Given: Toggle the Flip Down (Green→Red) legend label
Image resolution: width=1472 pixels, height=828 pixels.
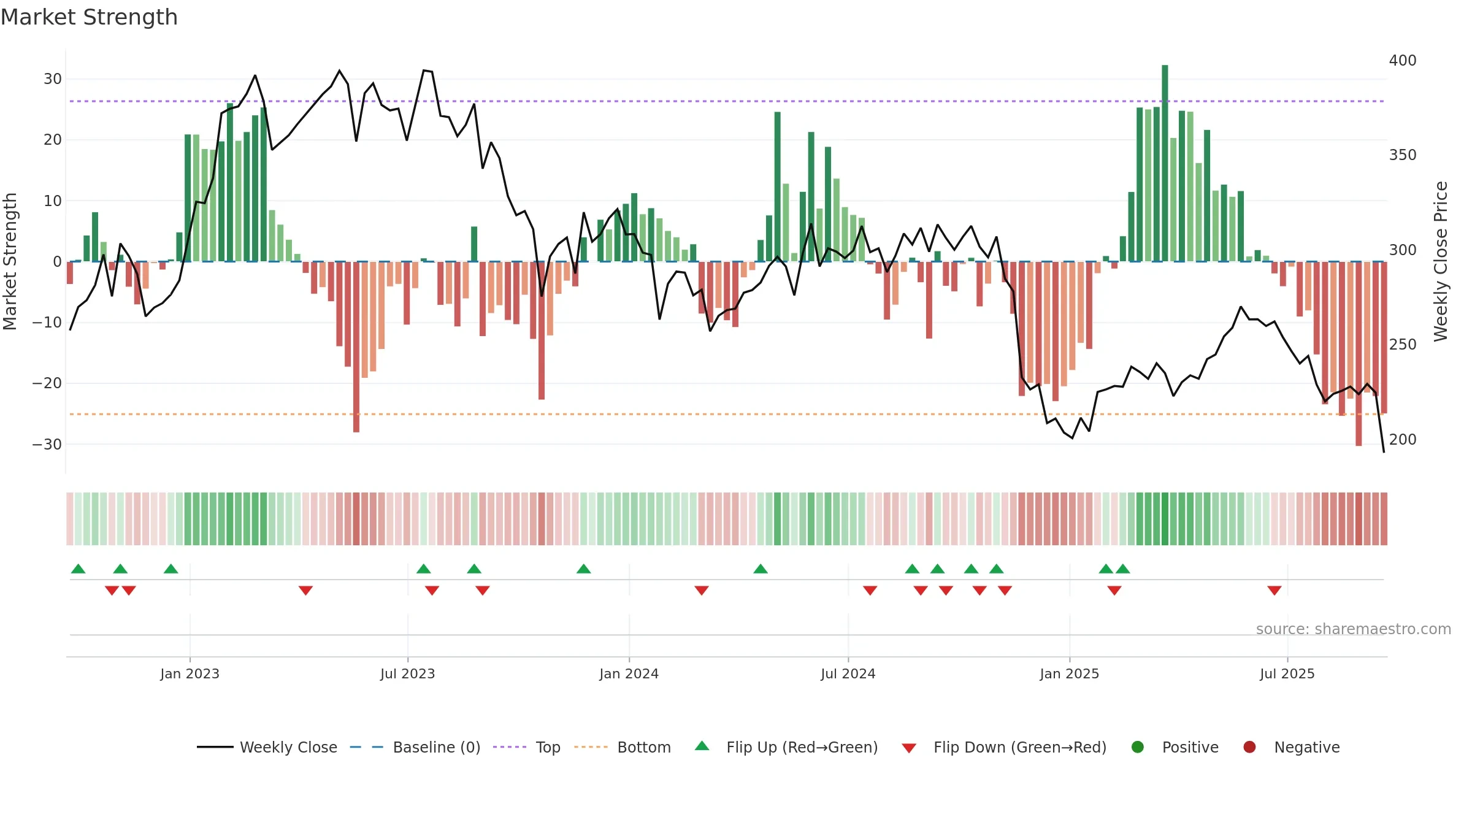Looking at the screenshot, I should 1020,747.
